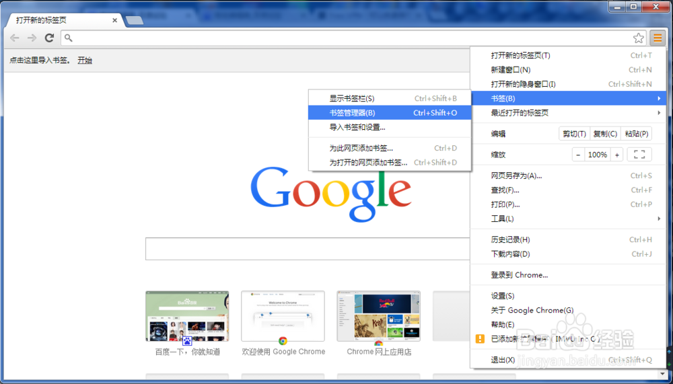This screenshot has width=673, height=384.
Task: Click the fullscreen icon in zoom row
Action: [639, 155]
